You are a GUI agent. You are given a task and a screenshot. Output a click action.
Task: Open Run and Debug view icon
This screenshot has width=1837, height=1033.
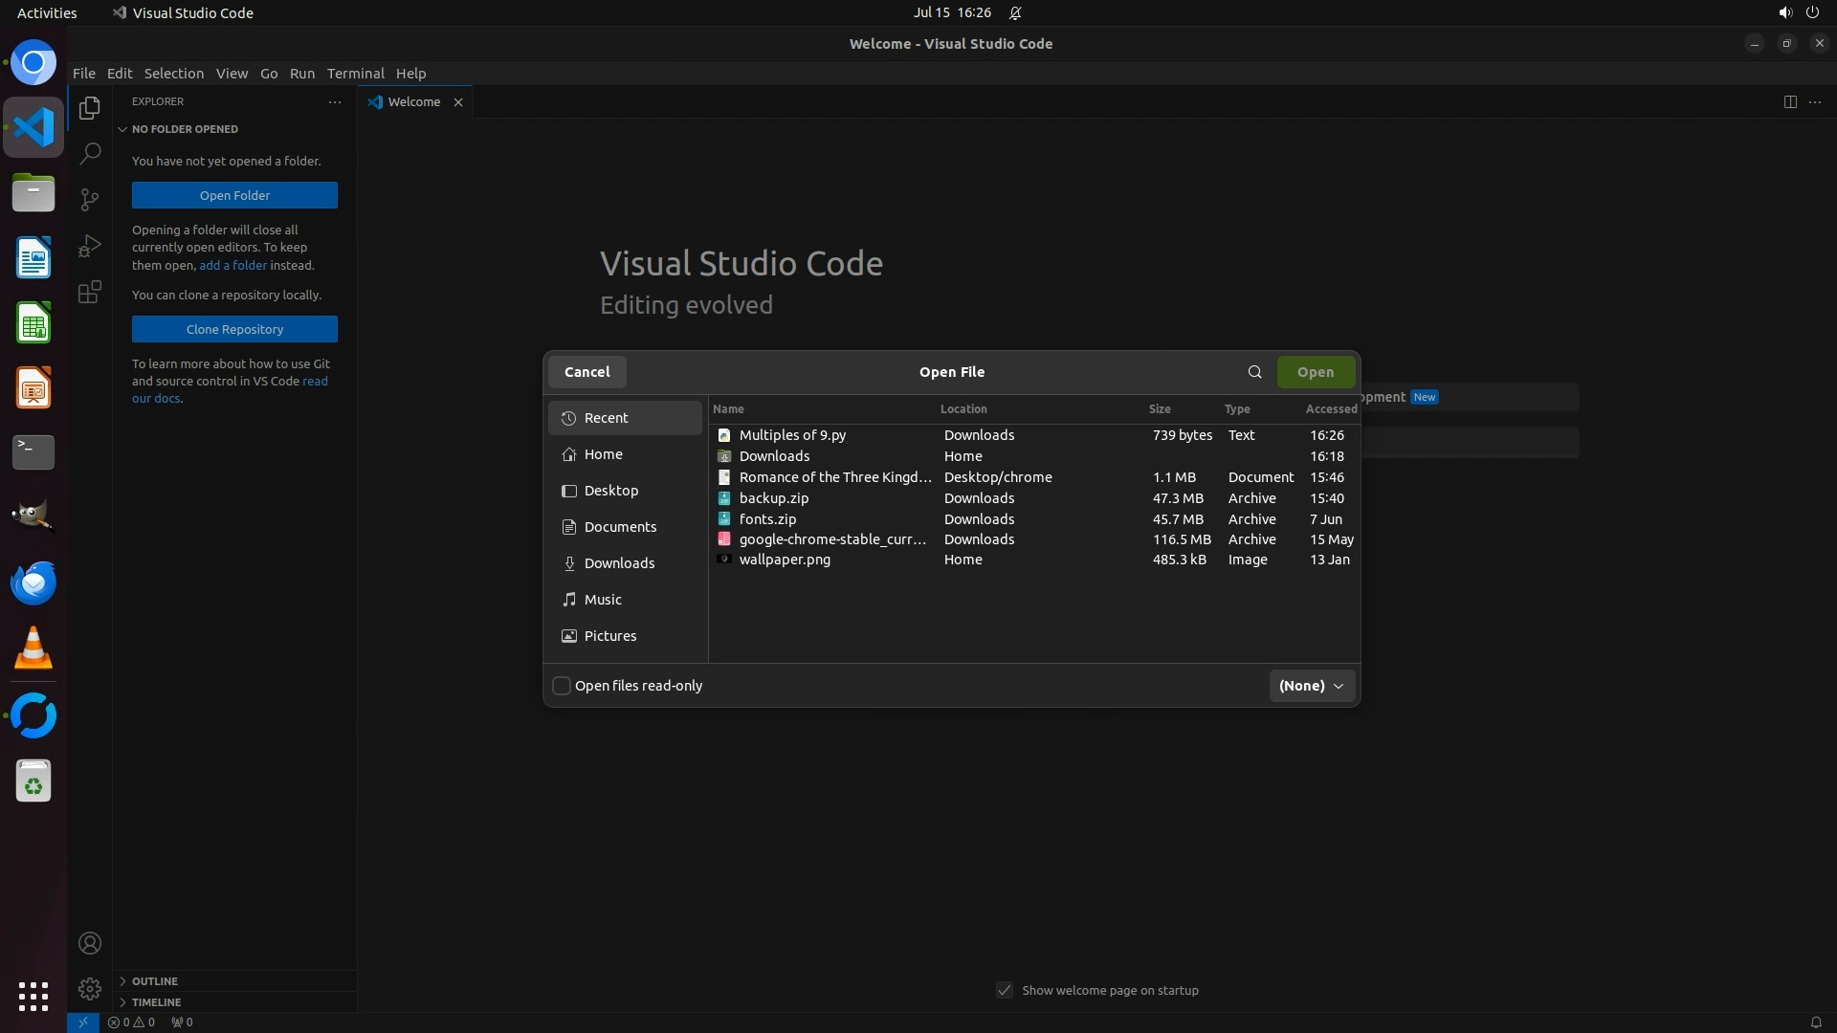click(90, 246)
